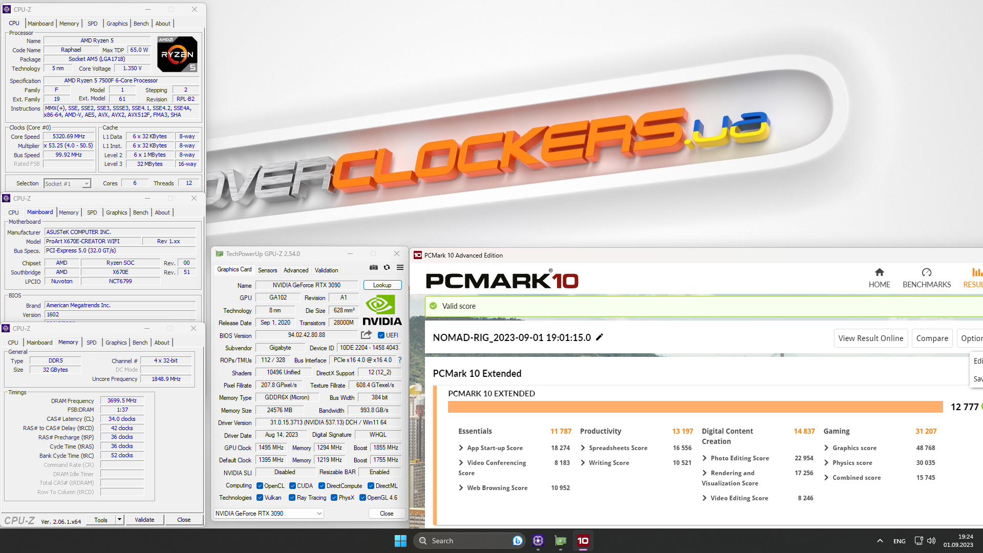Viewport: 983px width, 553px height.
Task: Expand Writing Score details
Action: [583, 463]
